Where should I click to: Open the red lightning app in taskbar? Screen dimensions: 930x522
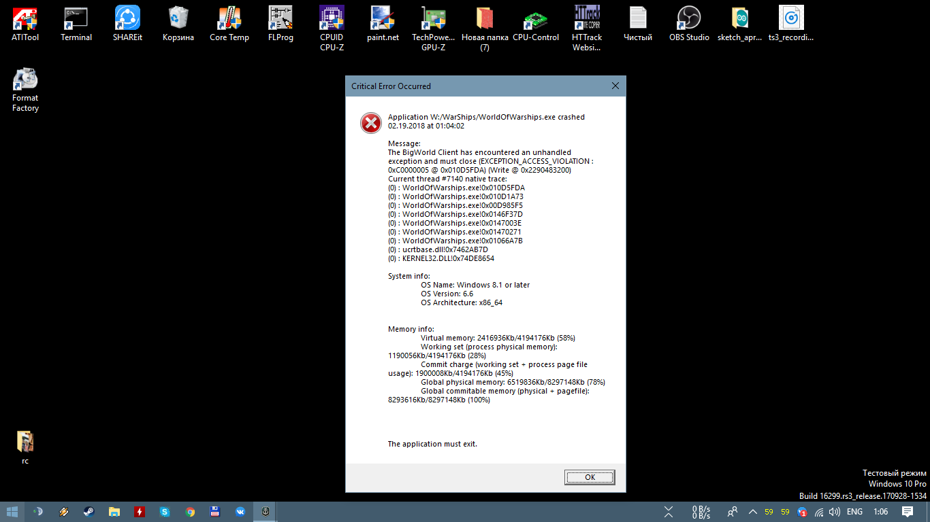pos(140,512)
